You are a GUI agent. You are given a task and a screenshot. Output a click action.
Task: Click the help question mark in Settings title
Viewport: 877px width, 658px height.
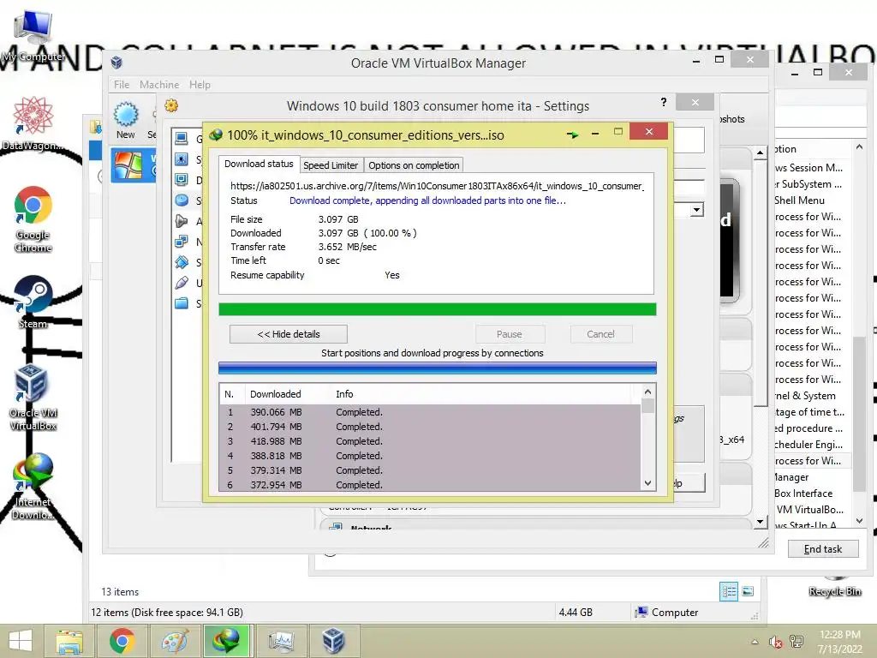click(x=664, y=102)
